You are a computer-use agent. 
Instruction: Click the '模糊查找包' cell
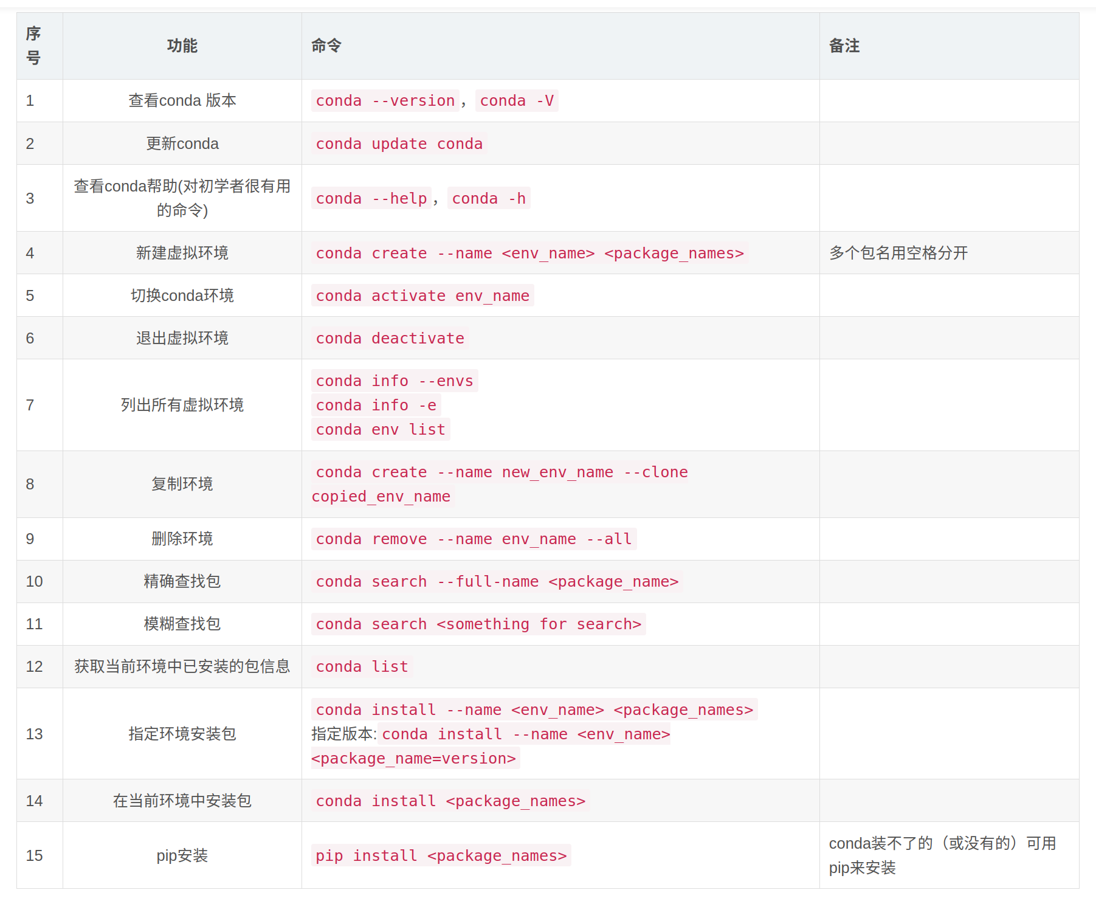coord(182,624)
